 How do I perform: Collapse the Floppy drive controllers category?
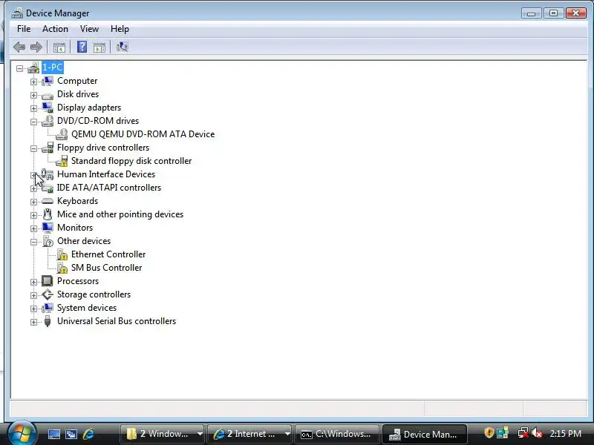pyautogui.click(x=33, y=149)
